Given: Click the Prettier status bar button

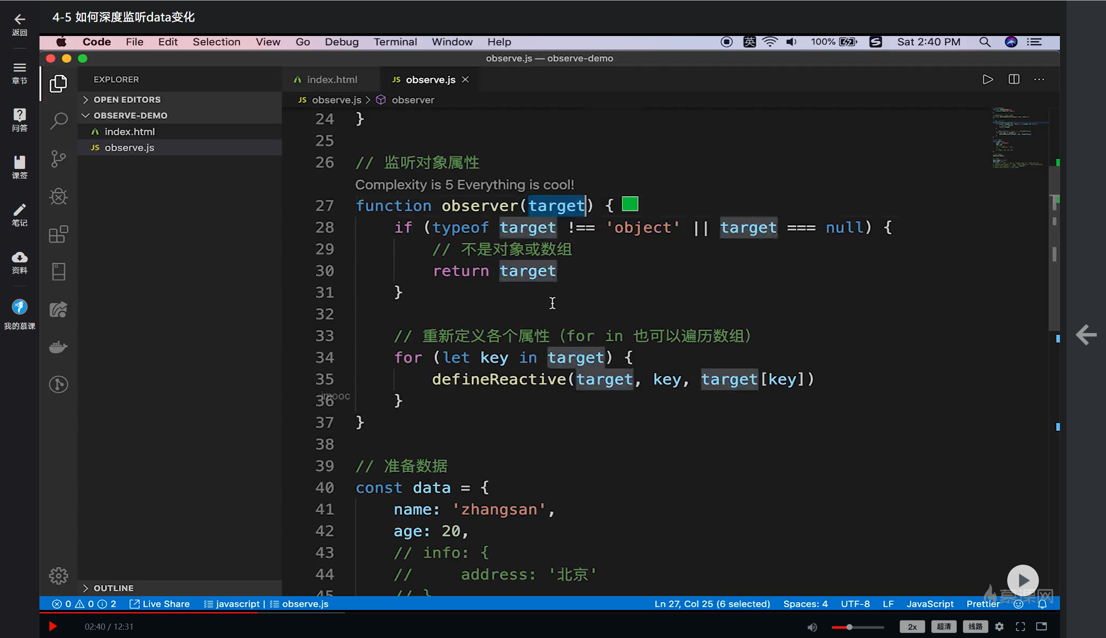Looking at the screenshot, I should tap(983, 604).
